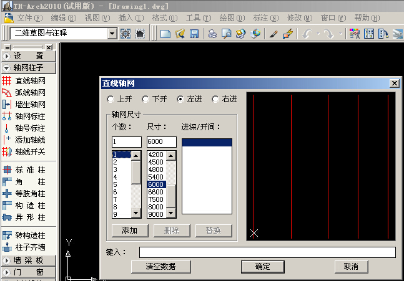
Task: Select the 右进 radio button
Action: [215, 99]
